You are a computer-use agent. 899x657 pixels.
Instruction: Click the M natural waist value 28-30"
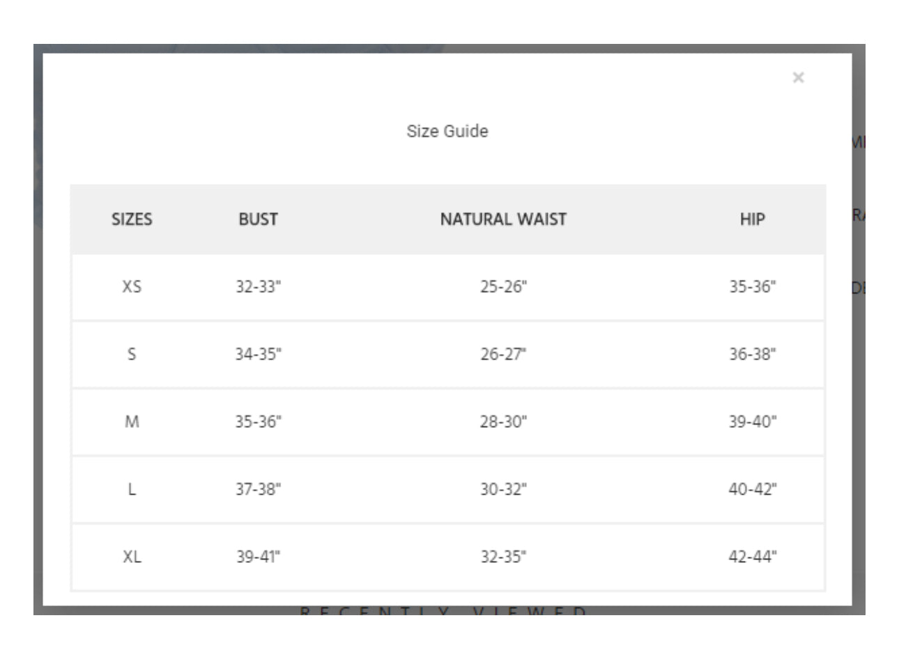503,422
